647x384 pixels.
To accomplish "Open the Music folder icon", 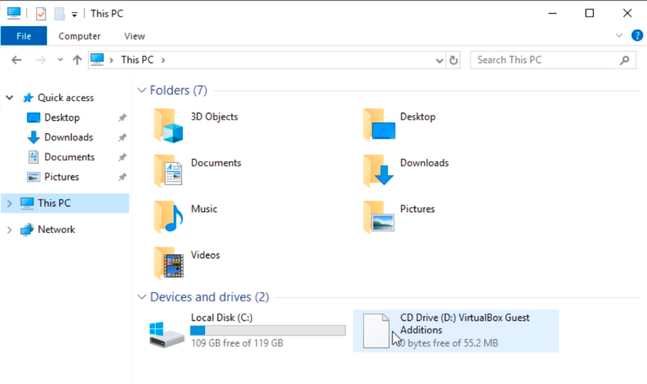I will coord(169,217).
